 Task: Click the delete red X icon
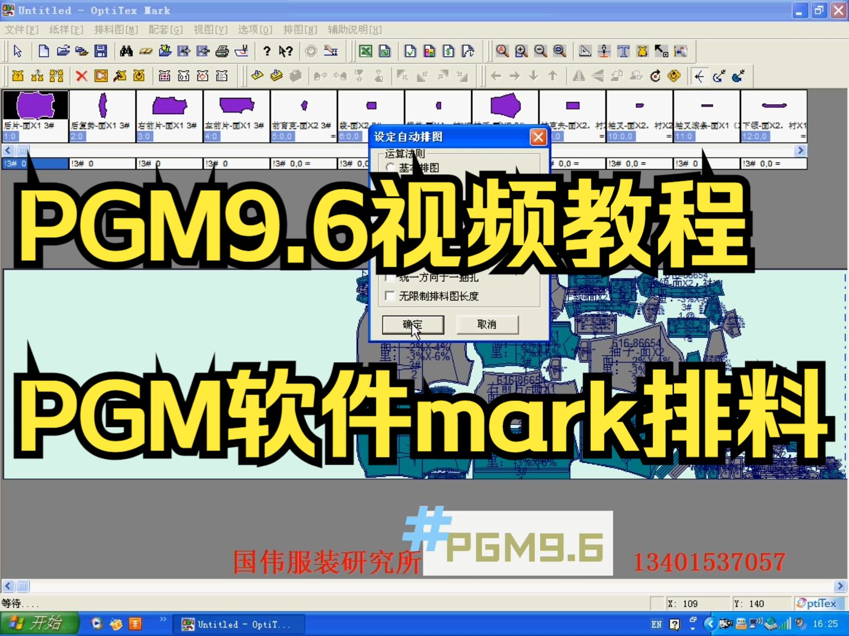point(82,75)
